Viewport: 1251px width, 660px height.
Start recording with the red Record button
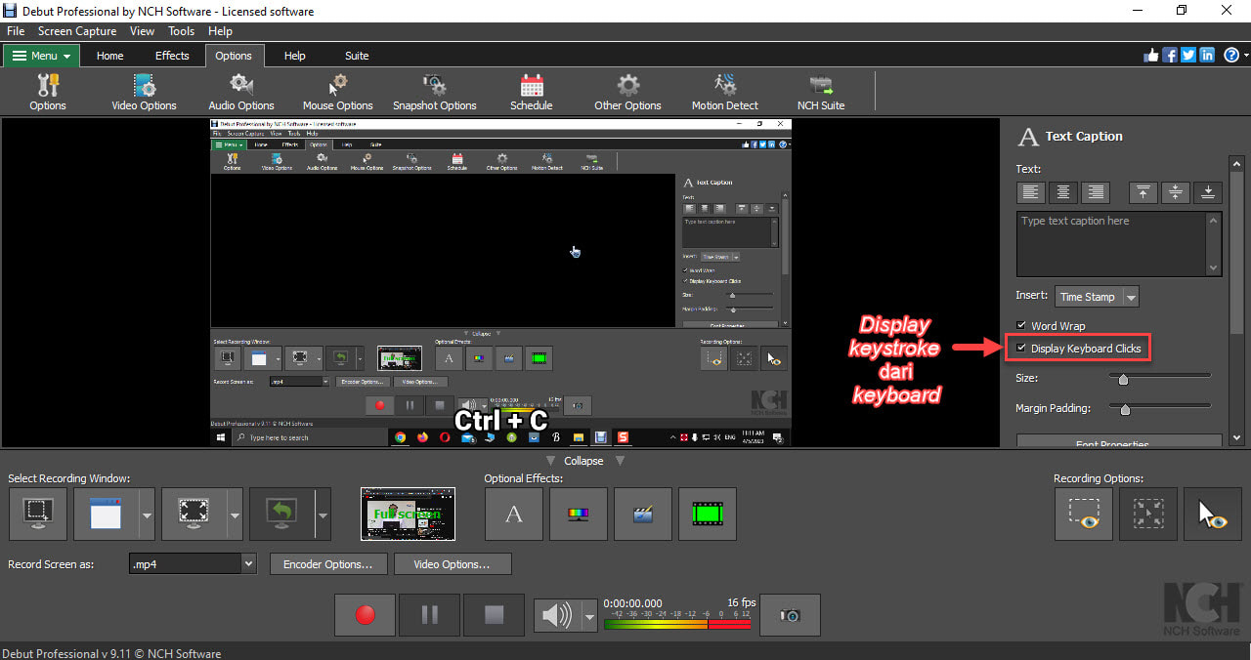pyautogui.click(x=366, y=615)
